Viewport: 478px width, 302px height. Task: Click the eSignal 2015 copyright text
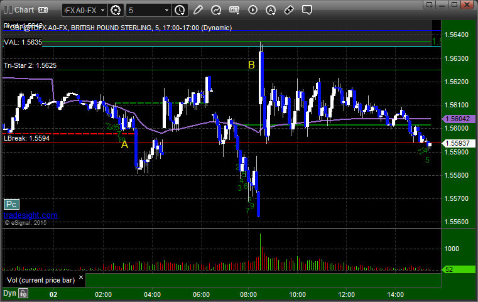point(26,223)
